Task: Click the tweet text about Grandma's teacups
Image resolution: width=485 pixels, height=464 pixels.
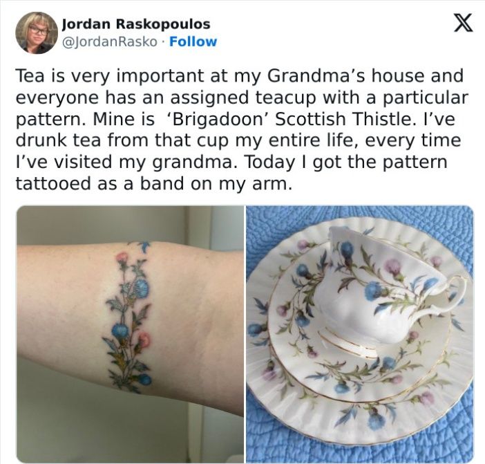Action: point(242,129)
